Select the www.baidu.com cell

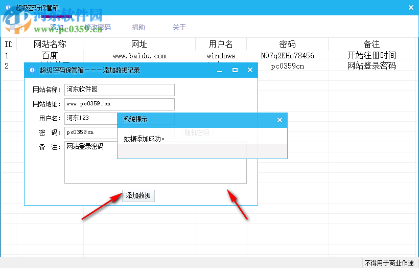tap(139, 56)
